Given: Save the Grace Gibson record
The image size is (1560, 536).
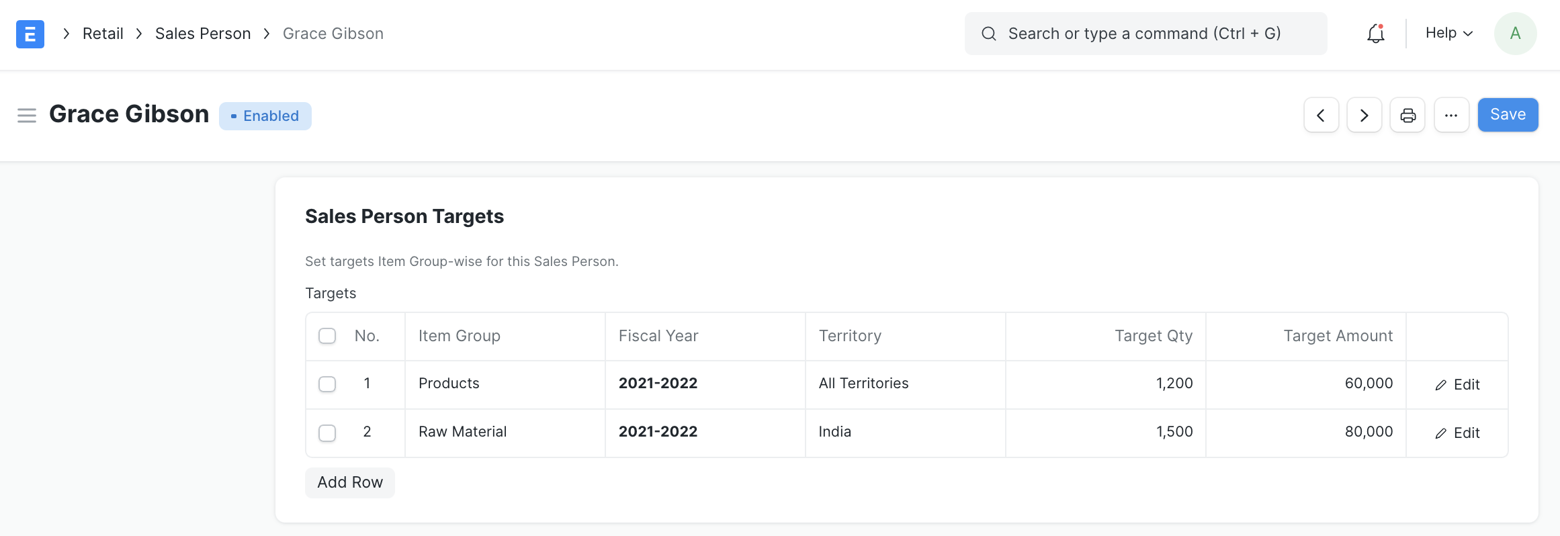Looking at the screenshot, I should (1508, 114).
